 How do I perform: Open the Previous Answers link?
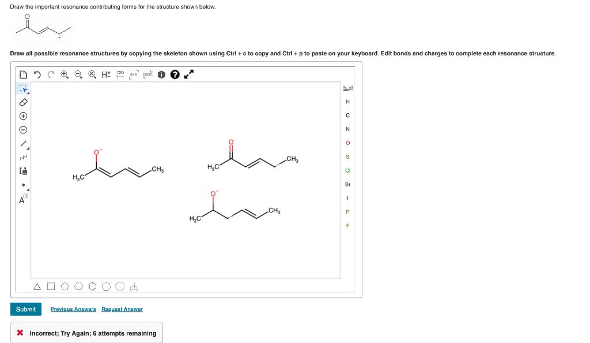click(x=73, y=309)
